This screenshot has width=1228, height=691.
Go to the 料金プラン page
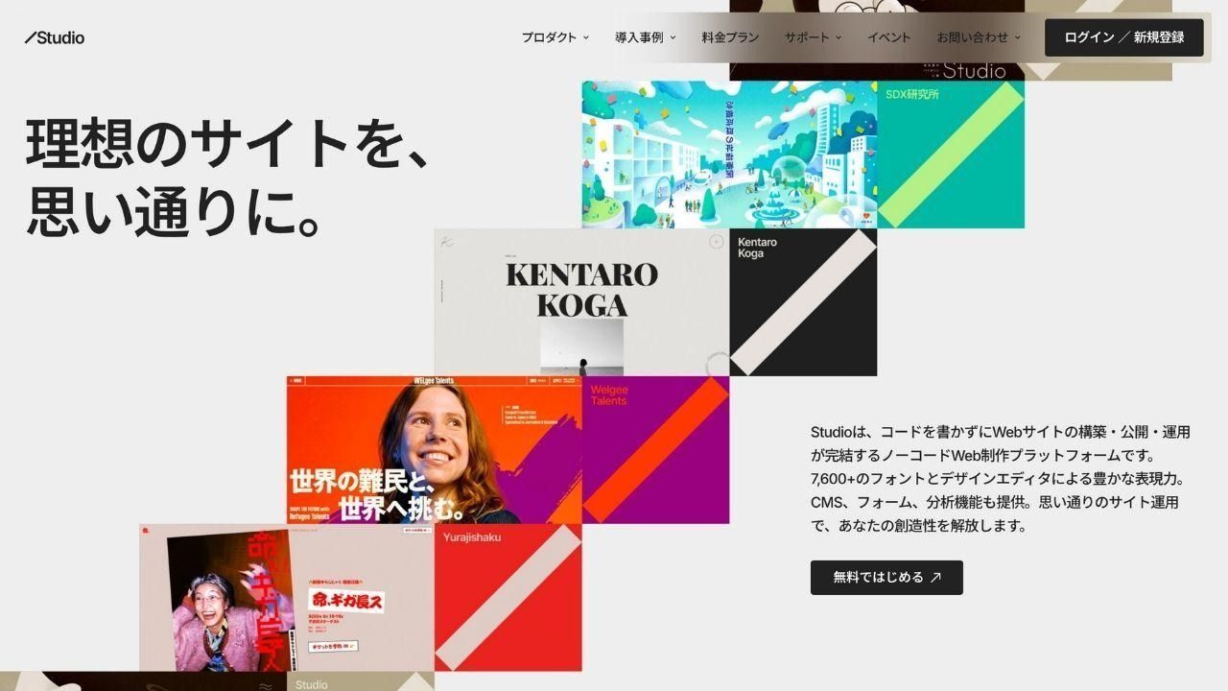point(730,37)
